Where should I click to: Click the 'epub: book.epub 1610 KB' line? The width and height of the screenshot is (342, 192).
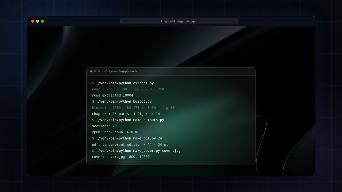coord(116,132)
